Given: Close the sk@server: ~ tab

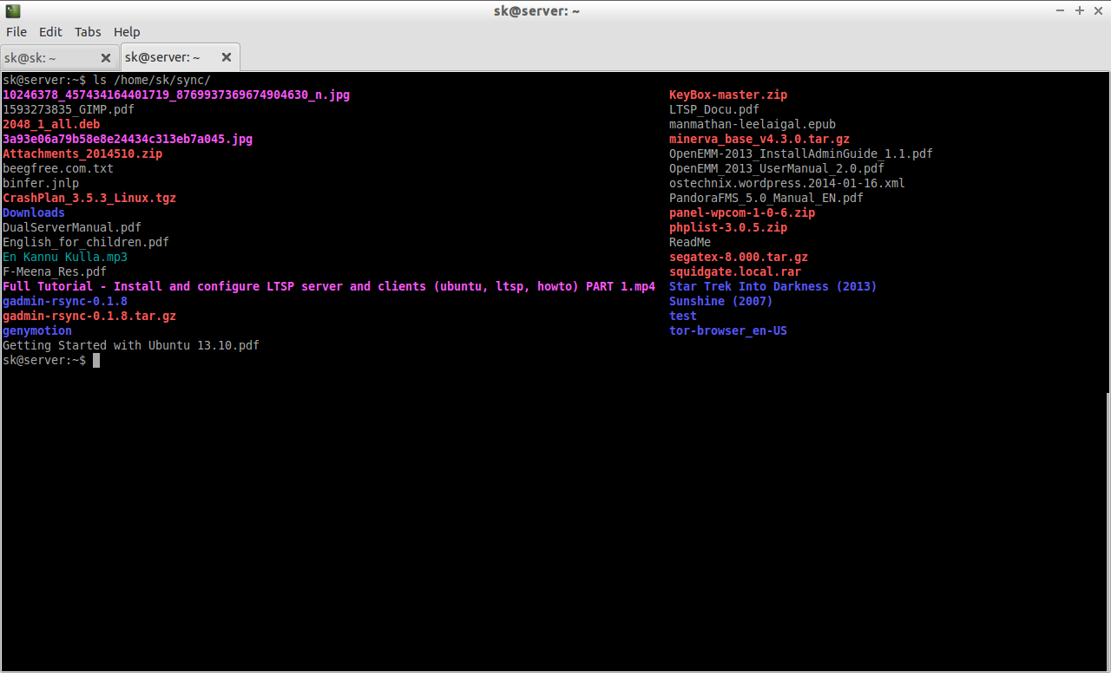Looking at the screenshot, I should click(227, 57).
